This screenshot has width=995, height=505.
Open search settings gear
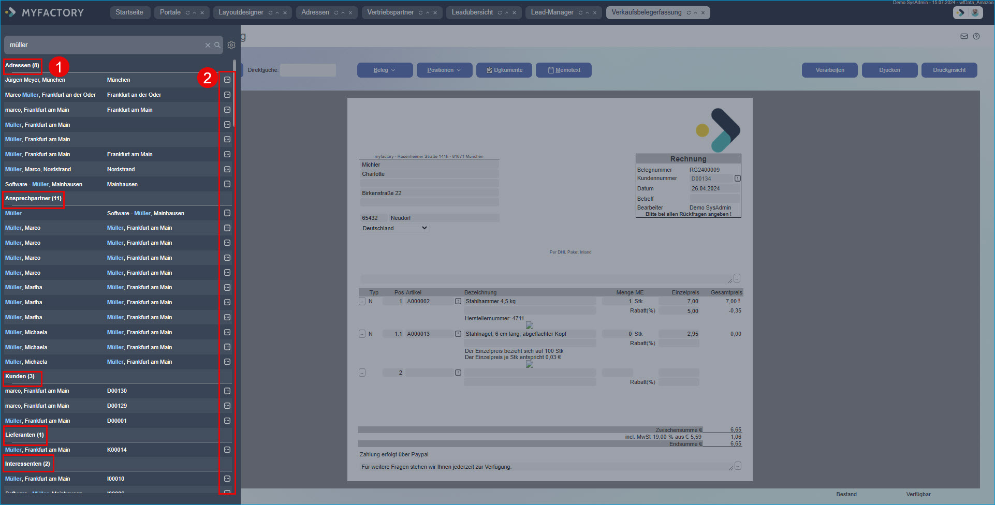(x=231, y=45)
